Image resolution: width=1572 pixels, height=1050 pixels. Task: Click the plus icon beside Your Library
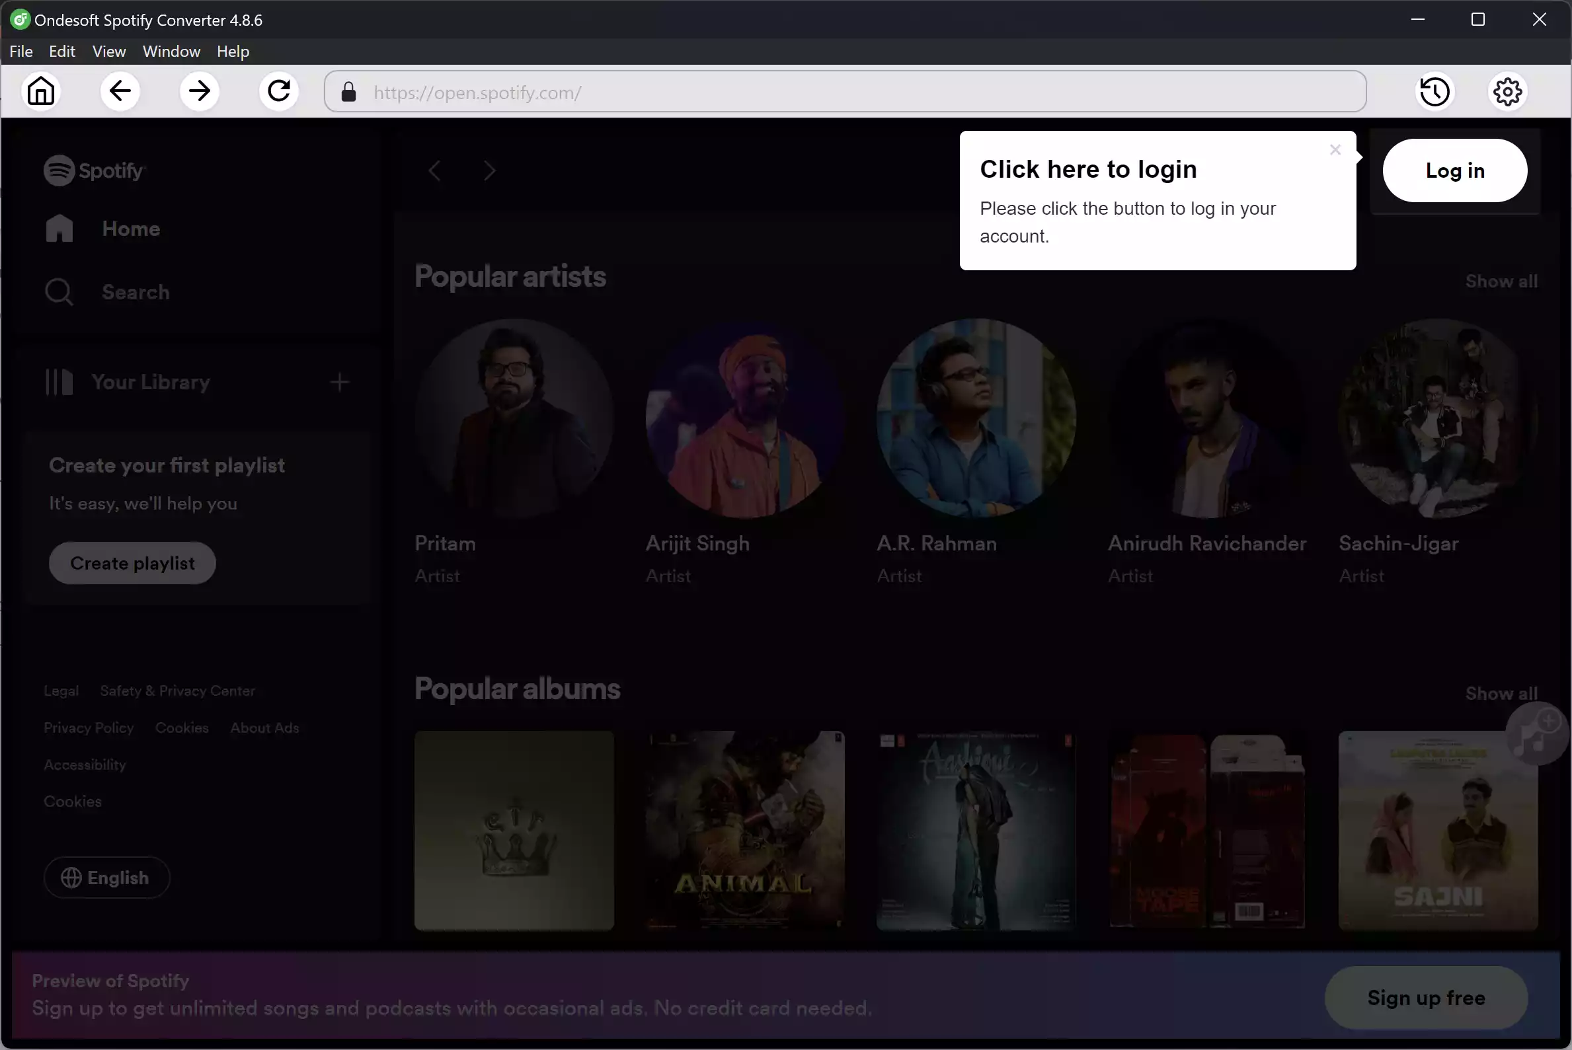coord(340,383)
